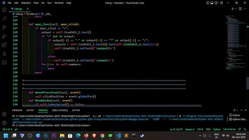Close the Calc.py editor tab

(28, 9)
